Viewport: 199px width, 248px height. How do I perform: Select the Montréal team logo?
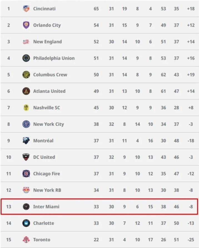[x=26, y=141]
